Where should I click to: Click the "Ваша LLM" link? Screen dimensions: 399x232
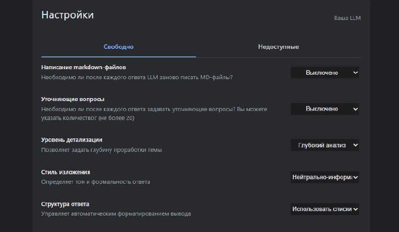pos(347,18)
